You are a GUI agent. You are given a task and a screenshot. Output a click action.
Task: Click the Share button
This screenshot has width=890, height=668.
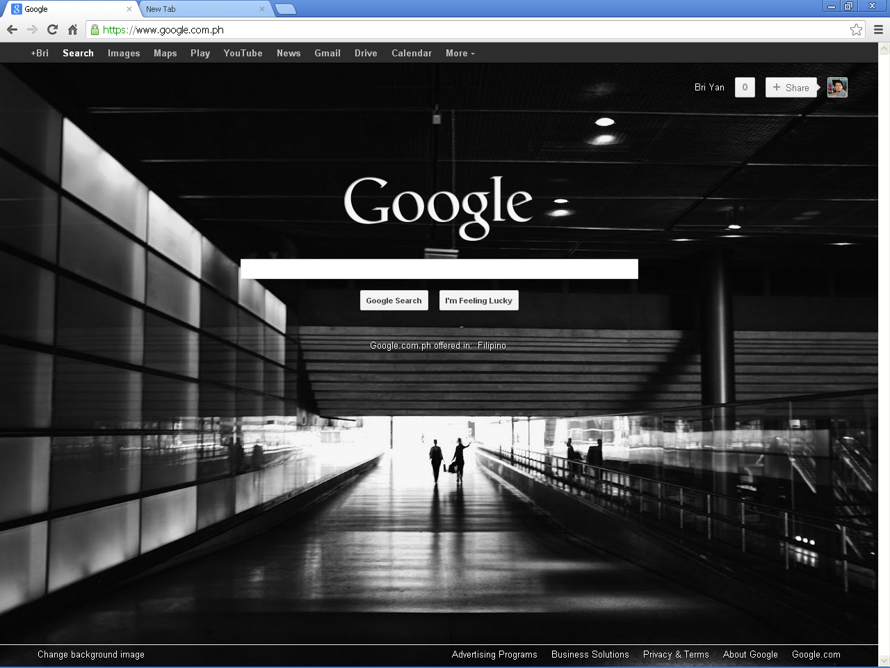pos(791,87)
